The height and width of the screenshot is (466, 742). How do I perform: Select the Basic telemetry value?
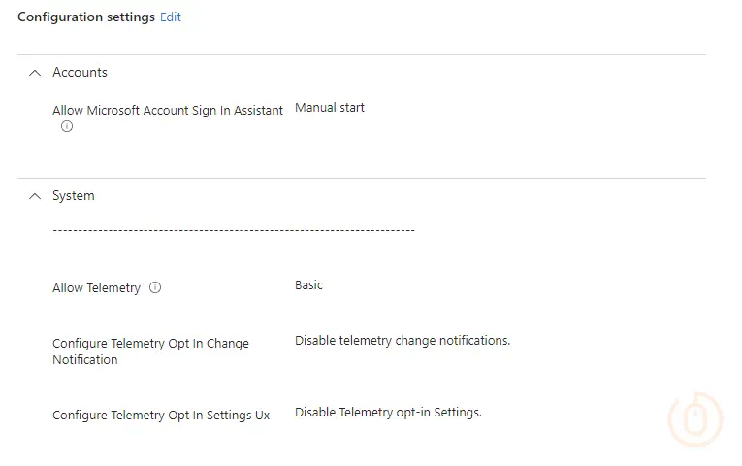(308, 285)
